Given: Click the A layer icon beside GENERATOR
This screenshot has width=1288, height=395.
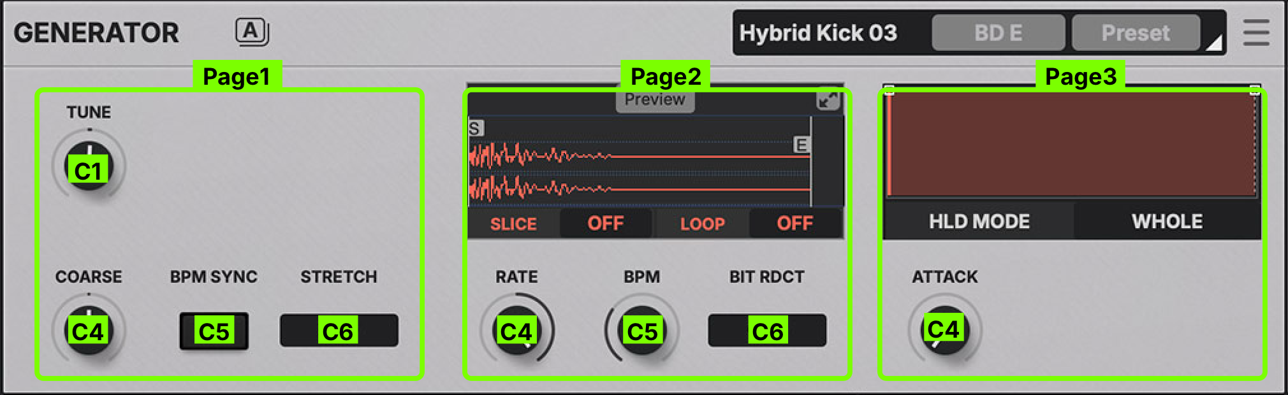Looking at the screenshot, I should point(251,31).
